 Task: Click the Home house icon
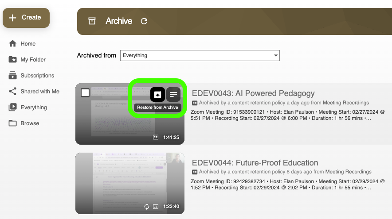[12, 43]
